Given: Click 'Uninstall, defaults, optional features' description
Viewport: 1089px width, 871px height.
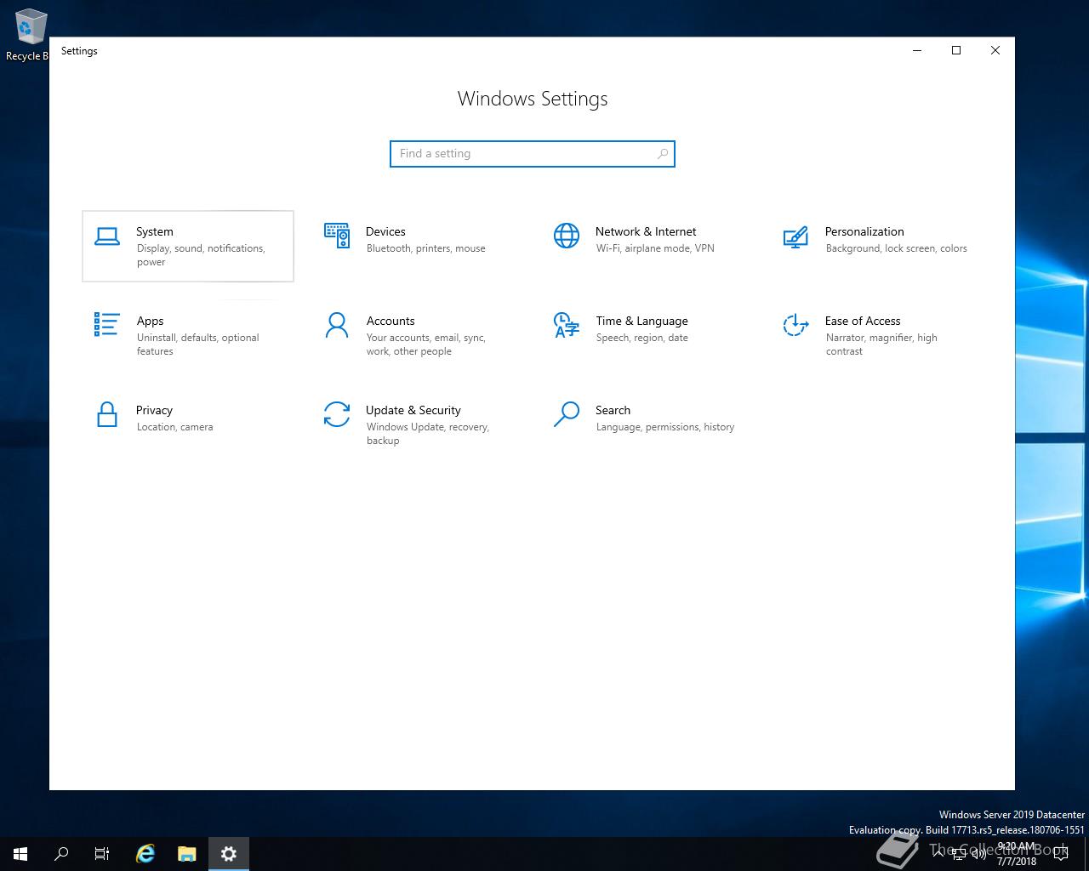Looking at the screenshot, I should click(x=198, y=344).
